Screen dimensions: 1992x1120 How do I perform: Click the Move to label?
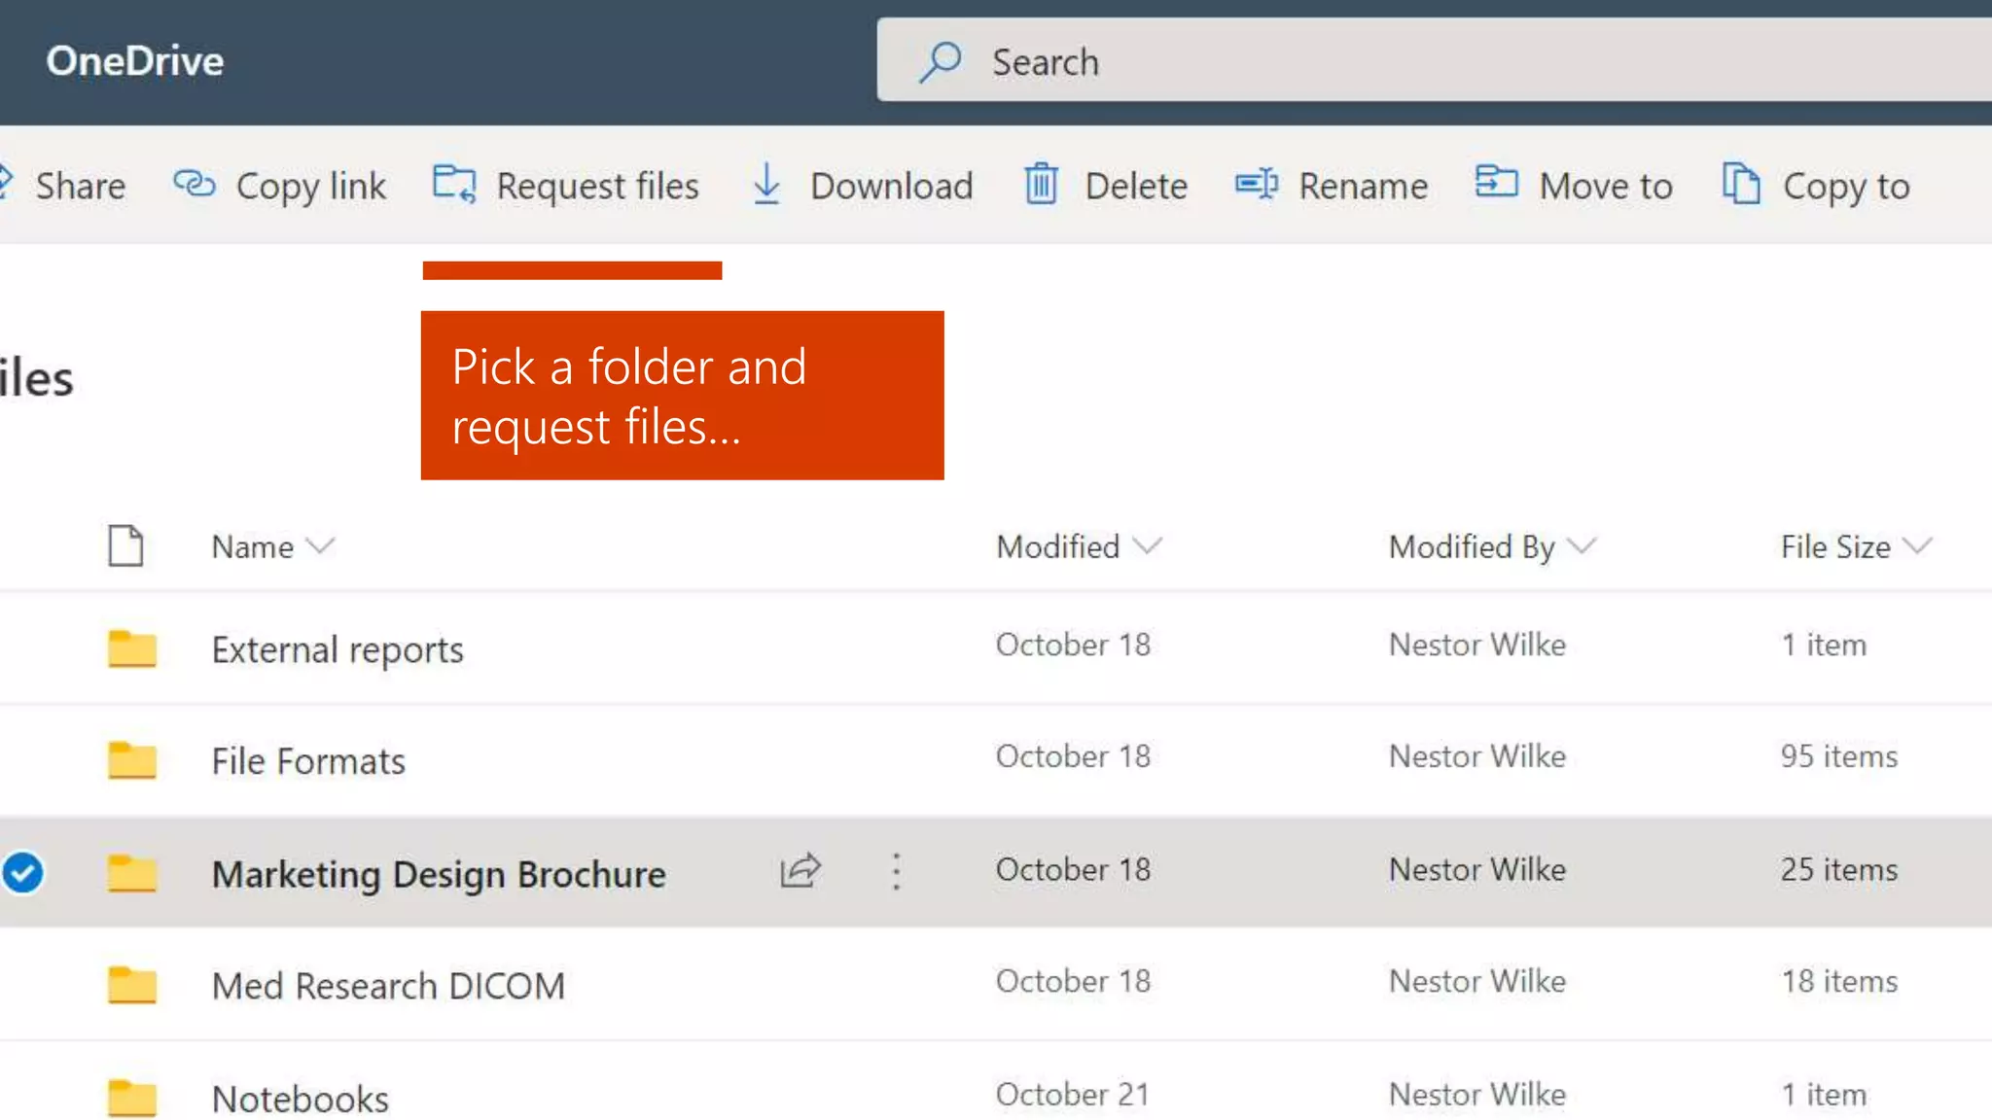[1606, 185]
